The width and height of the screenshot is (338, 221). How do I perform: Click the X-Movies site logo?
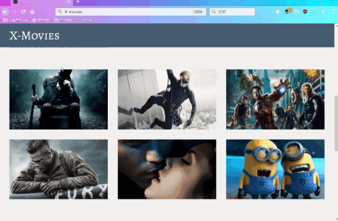coord(34,36)
